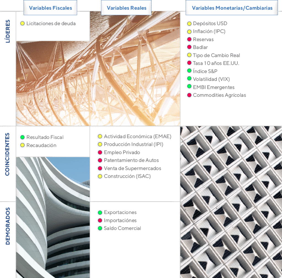Click the Commodities Agrícolas label
Screen dimensions: 282x278
tap(219, 95)
